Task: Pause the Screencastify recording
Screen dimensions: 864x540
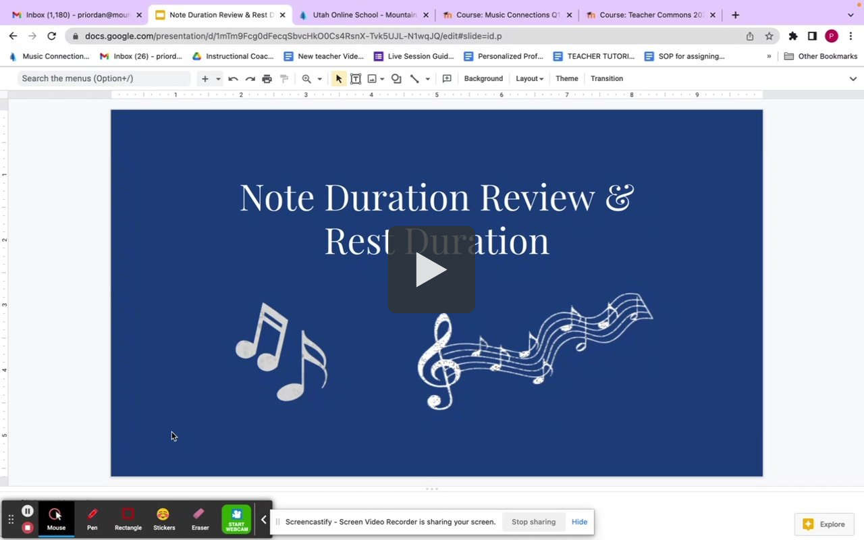Action: coord(27,511)
